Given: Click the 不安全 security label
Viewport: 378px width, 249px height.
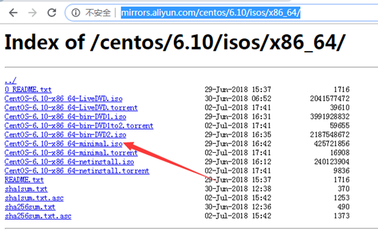Looking at the screenshot, I should click(x=98, y=12).
